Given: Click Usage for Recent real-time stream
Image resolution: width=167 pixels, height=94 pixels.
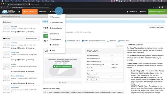Looking at the screenshot, I should (14, 48).
